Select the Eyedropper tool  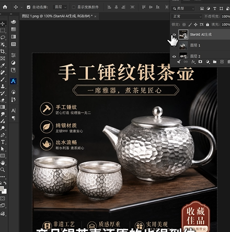tap(3, 65)
